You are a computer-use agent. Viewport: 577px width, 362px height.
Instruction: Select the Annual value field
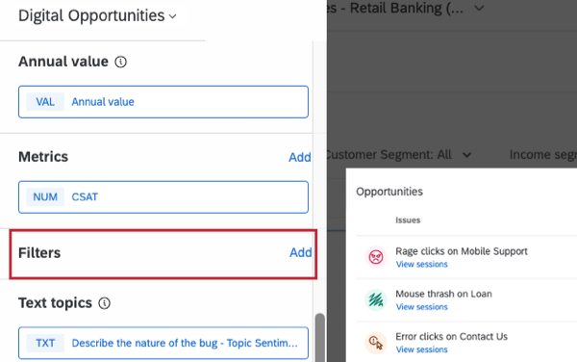click(x=163, y=102)
